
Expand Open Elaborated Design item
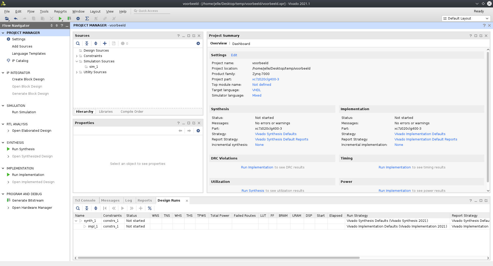(8, 131)
